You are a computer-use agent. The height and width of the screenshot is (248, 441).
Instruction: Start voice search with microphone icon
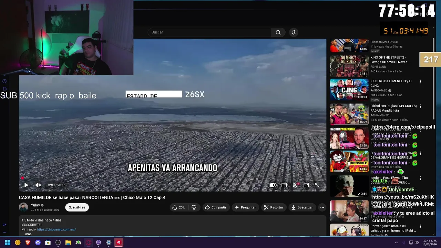pyautogui.click(x=294, y=32)
